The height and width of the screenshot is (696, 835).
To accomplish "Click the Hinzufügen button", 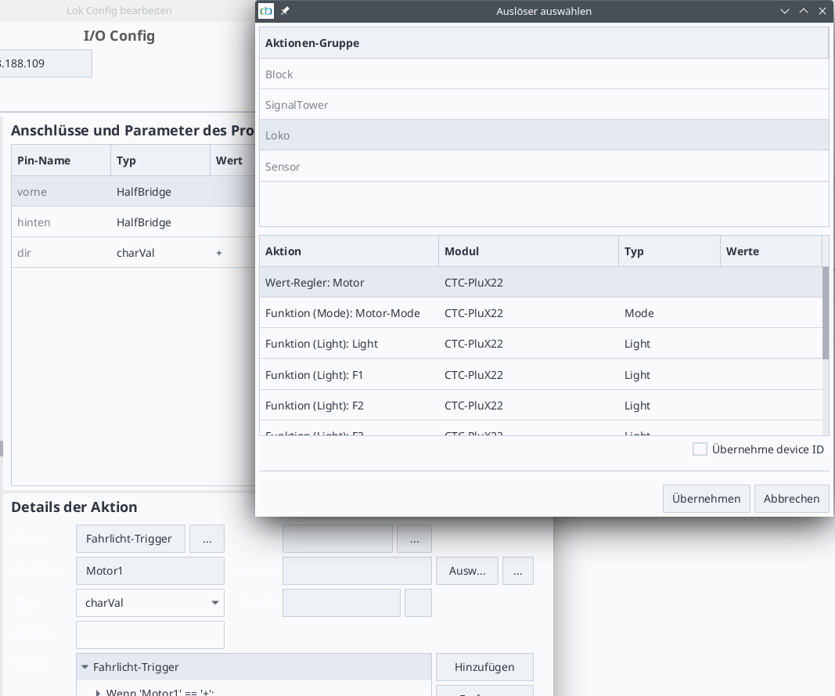I will coord(484,667).
